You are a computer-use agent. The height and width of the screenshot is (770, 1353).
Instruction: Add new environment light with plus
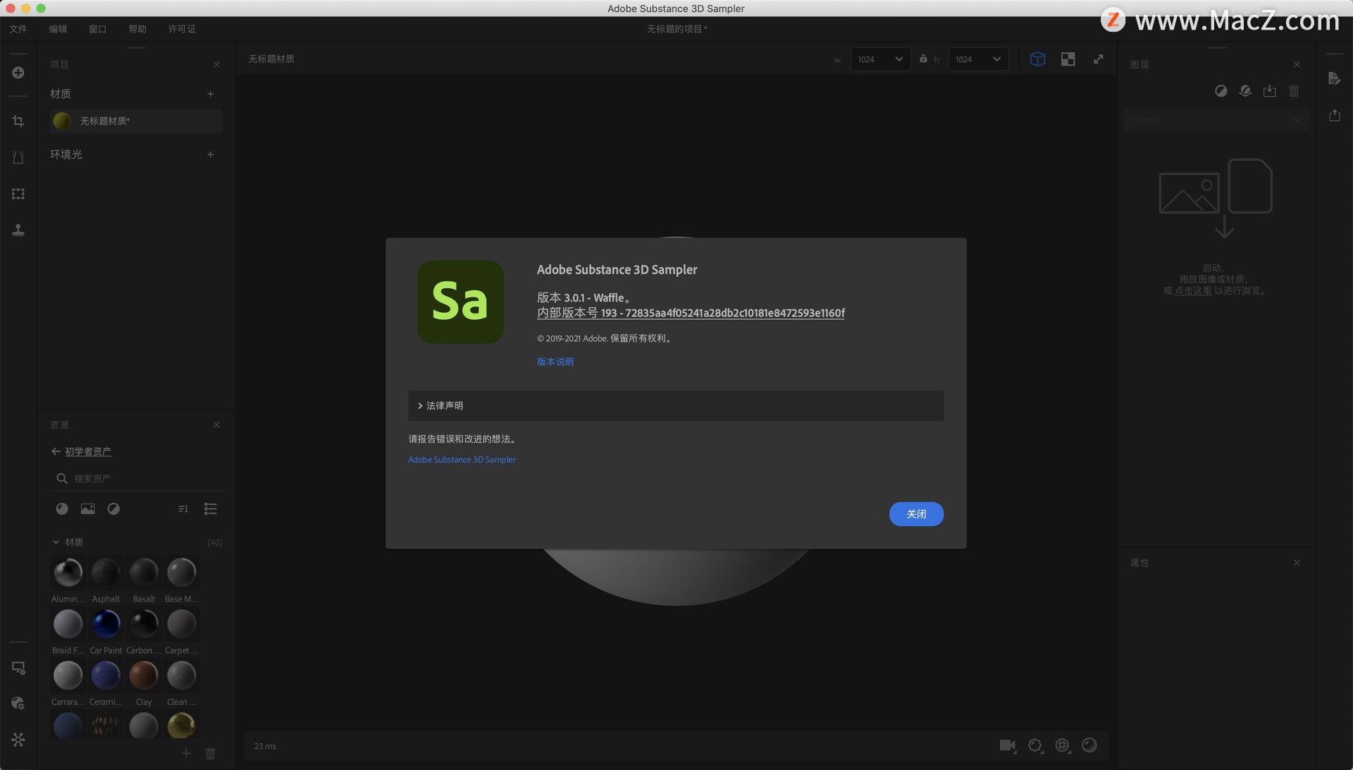pyautogui.click(x=210, y=154)
